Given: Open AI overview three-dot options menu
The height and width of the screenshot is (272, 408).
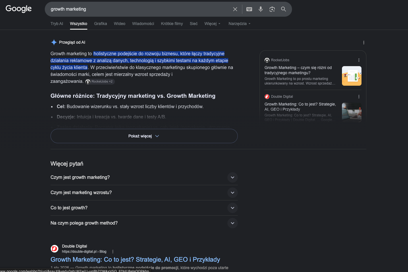Looking at the screenshot, I should point(364,43).
